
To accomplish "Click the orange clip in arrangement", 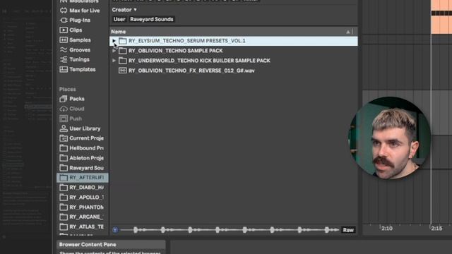I will click(441, 17).
